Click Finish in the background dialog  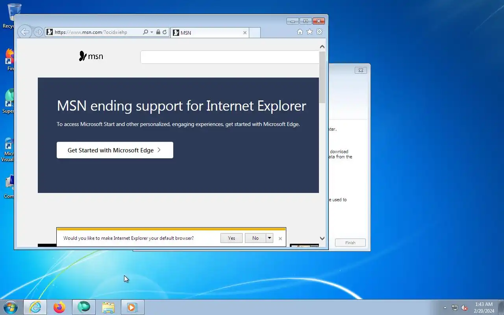tap(350, 243)
